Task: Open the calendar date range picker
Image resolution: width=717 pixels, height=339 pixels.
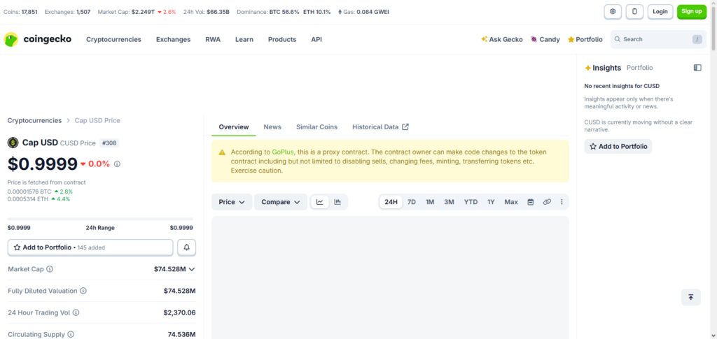Action: click(x=531, y=202)
